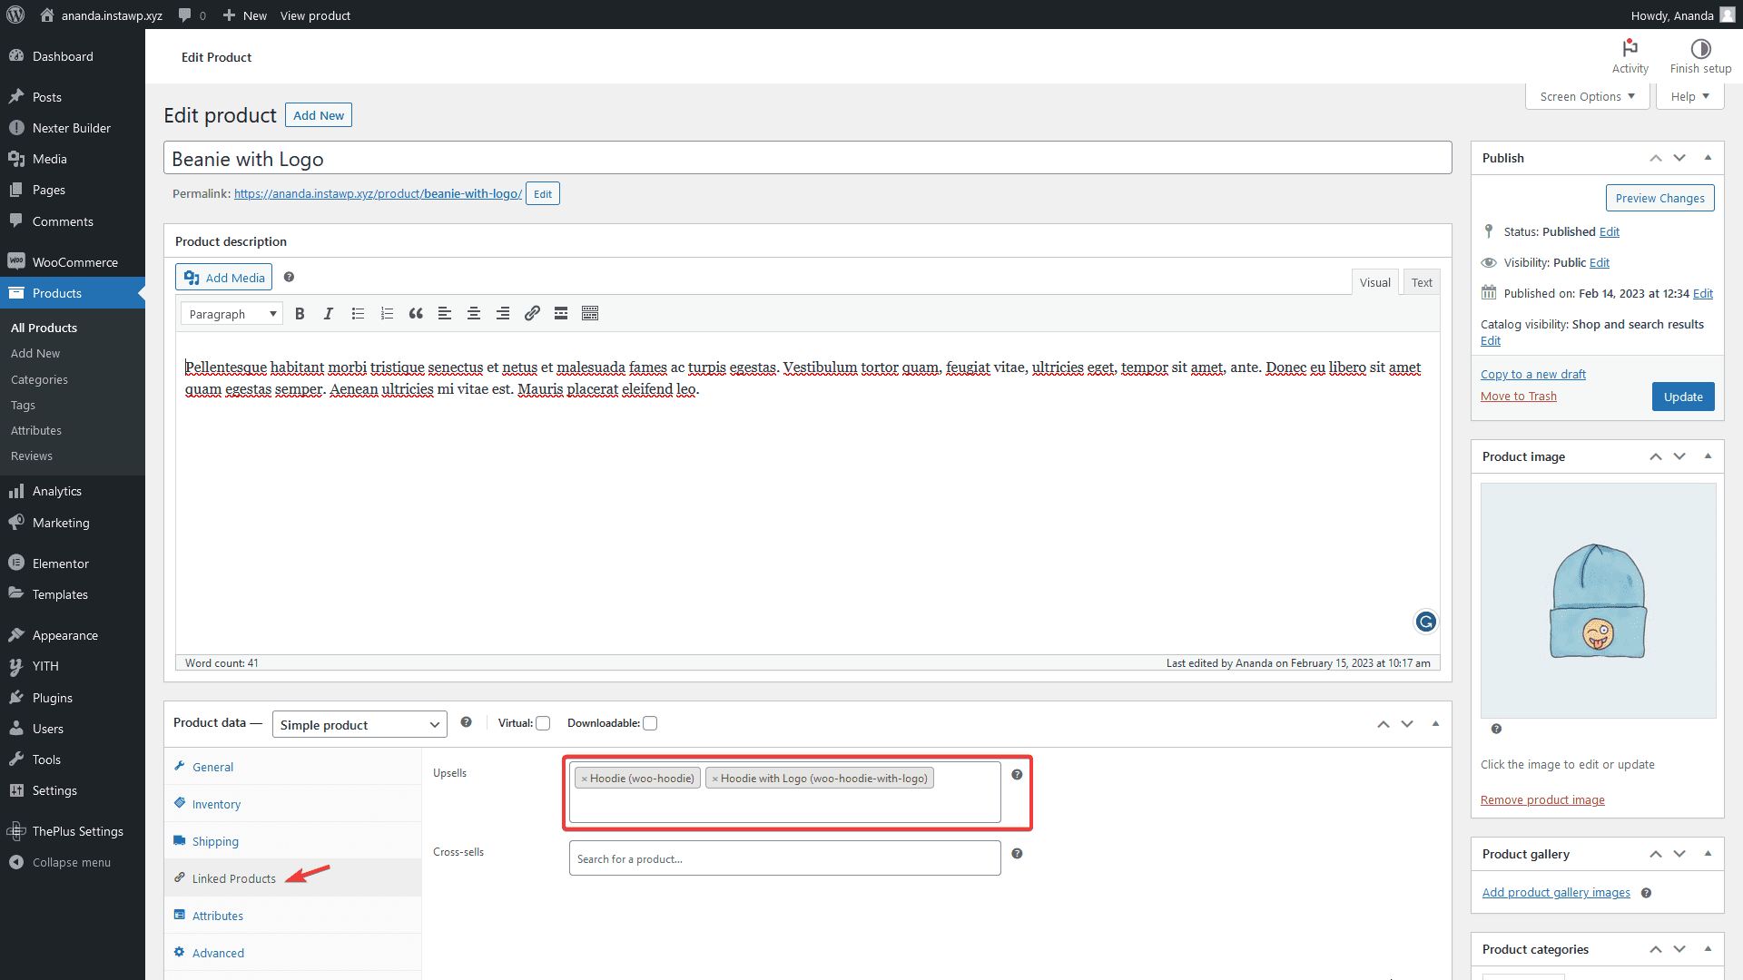Insert a blockquote

[x=416, y=313]
